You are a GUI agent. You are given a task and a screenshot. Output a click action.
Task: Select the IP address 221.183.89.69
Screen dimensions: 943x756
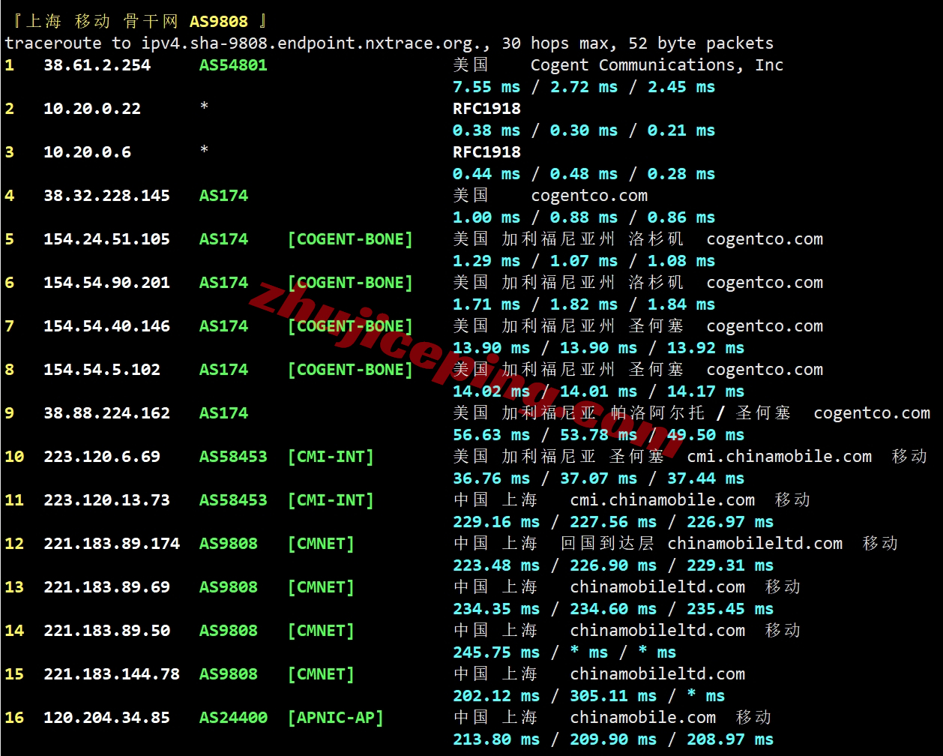[107, 587]
